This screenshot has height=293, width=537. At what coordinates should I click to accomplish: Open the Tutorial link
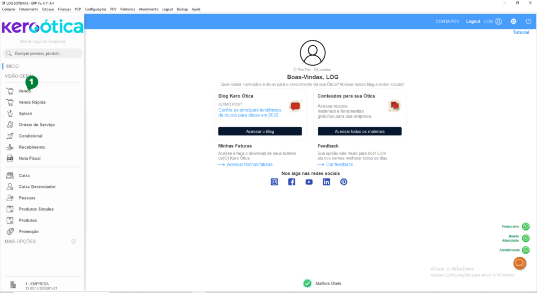[521, 32]
